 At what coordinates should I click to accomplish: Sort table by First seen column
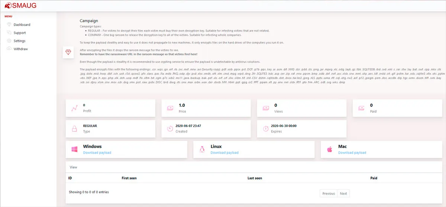[x=129, y=178]
